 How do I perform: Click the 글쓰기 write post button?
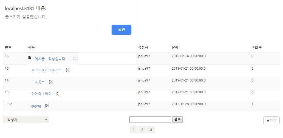coord(271,120)
